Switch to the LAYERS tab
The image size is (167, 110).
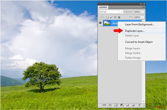click(x=103, y=7)
